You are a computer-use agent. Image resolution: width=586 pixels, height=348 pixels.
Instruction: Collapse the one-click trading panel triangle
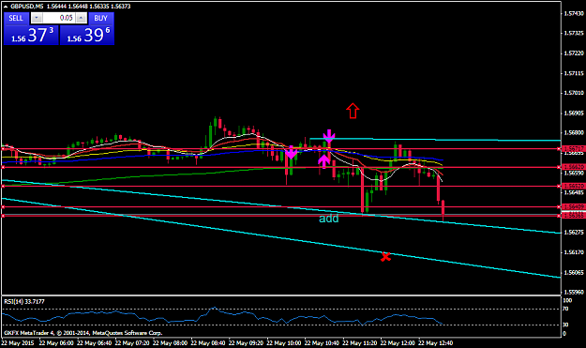coord(6,7)
